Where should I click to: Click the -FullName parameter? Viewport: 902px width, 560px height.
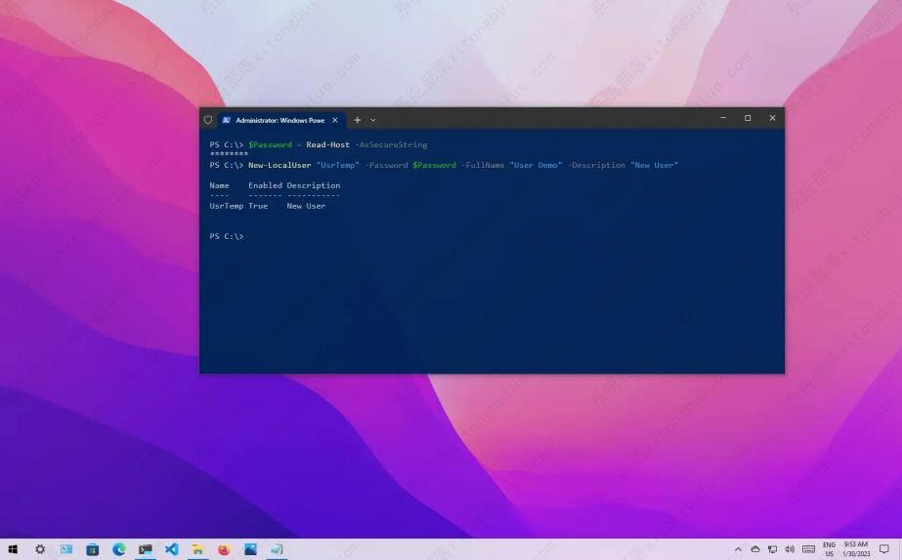click(x=483, y=165)
